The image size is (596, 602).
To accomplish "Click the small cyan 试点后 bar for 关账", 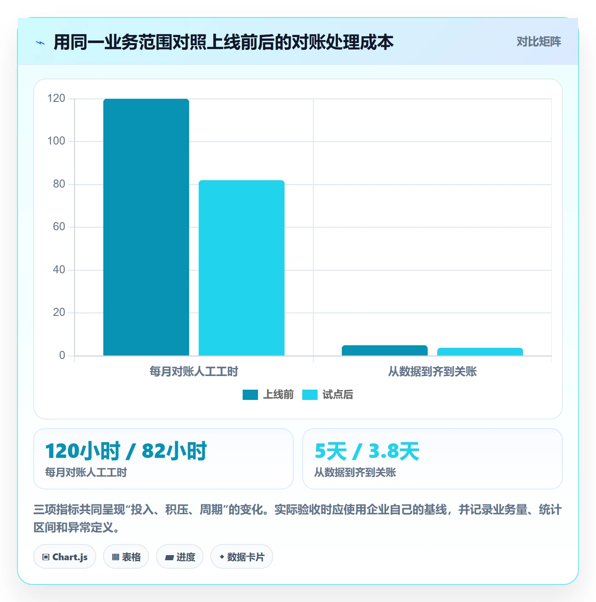I will pos(480,352).
